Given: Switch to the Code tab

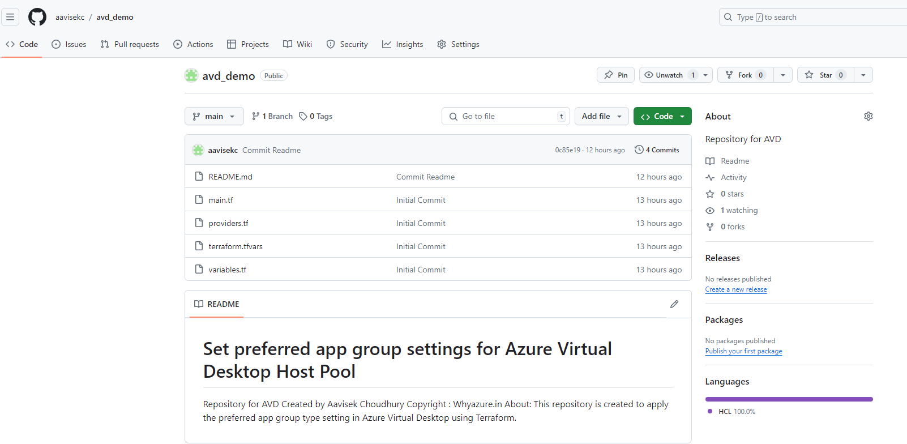Looking at the screenshot, I should [x=22, y=44].
